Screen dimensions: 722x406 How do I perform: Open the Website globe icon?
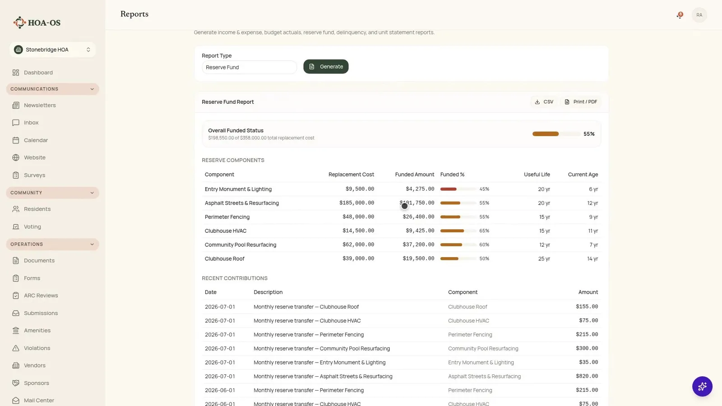pyautogui.click(x=16, y=157)
